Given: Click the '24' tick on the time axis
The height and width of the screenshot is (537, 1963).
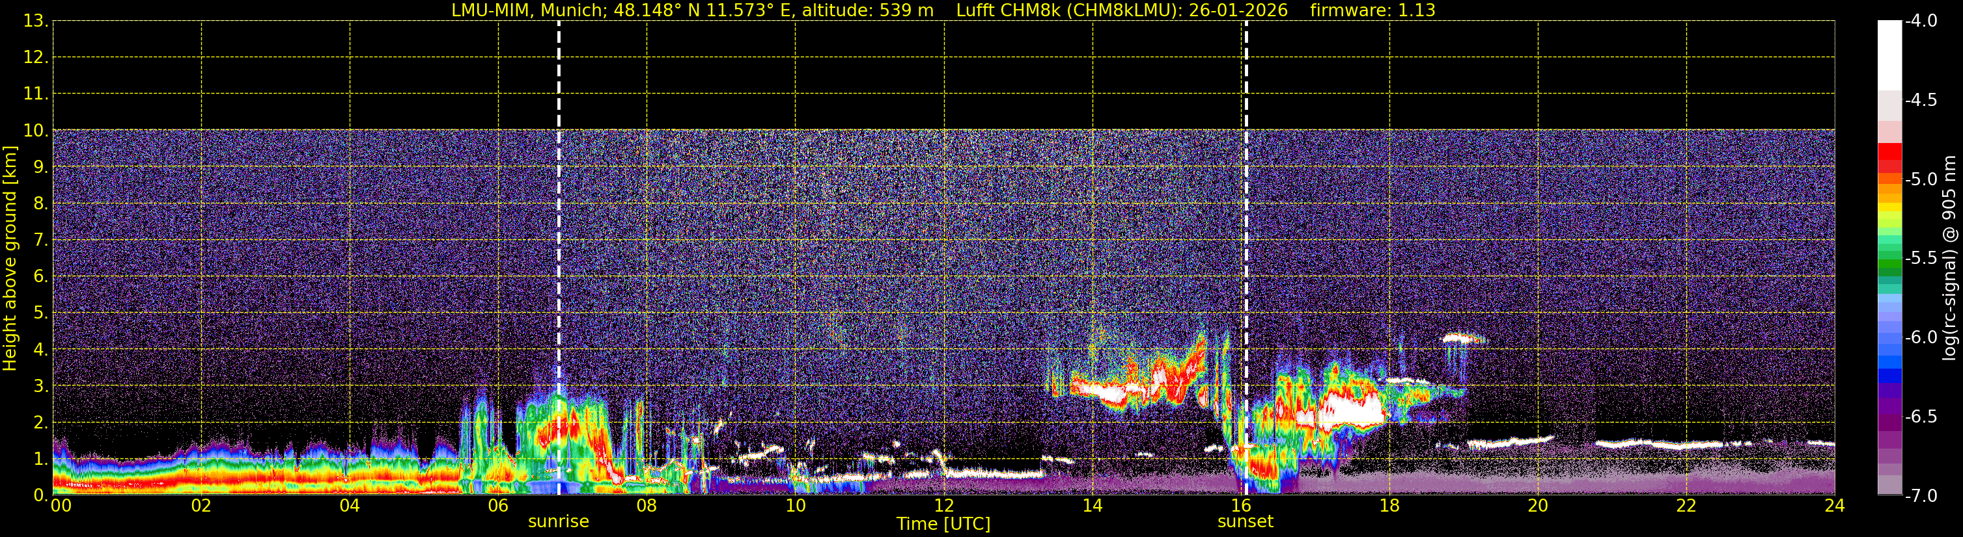Looking at the screenshot, I should click(1835, 506).
